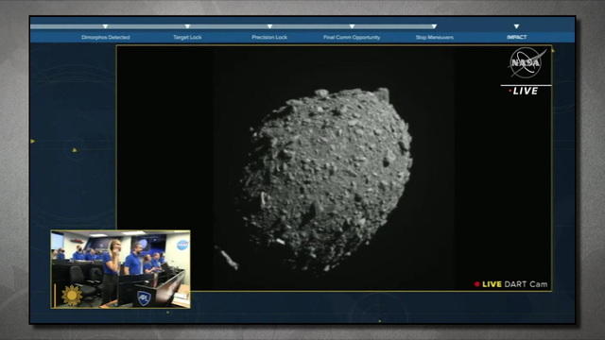Click the triangle marker above IMPACT
The height and width of the screenshot is (340, 605).
(x=516, y=26)
